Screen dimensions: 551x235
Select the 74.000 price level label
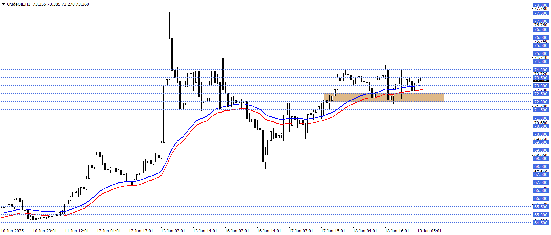coord(541,70)
